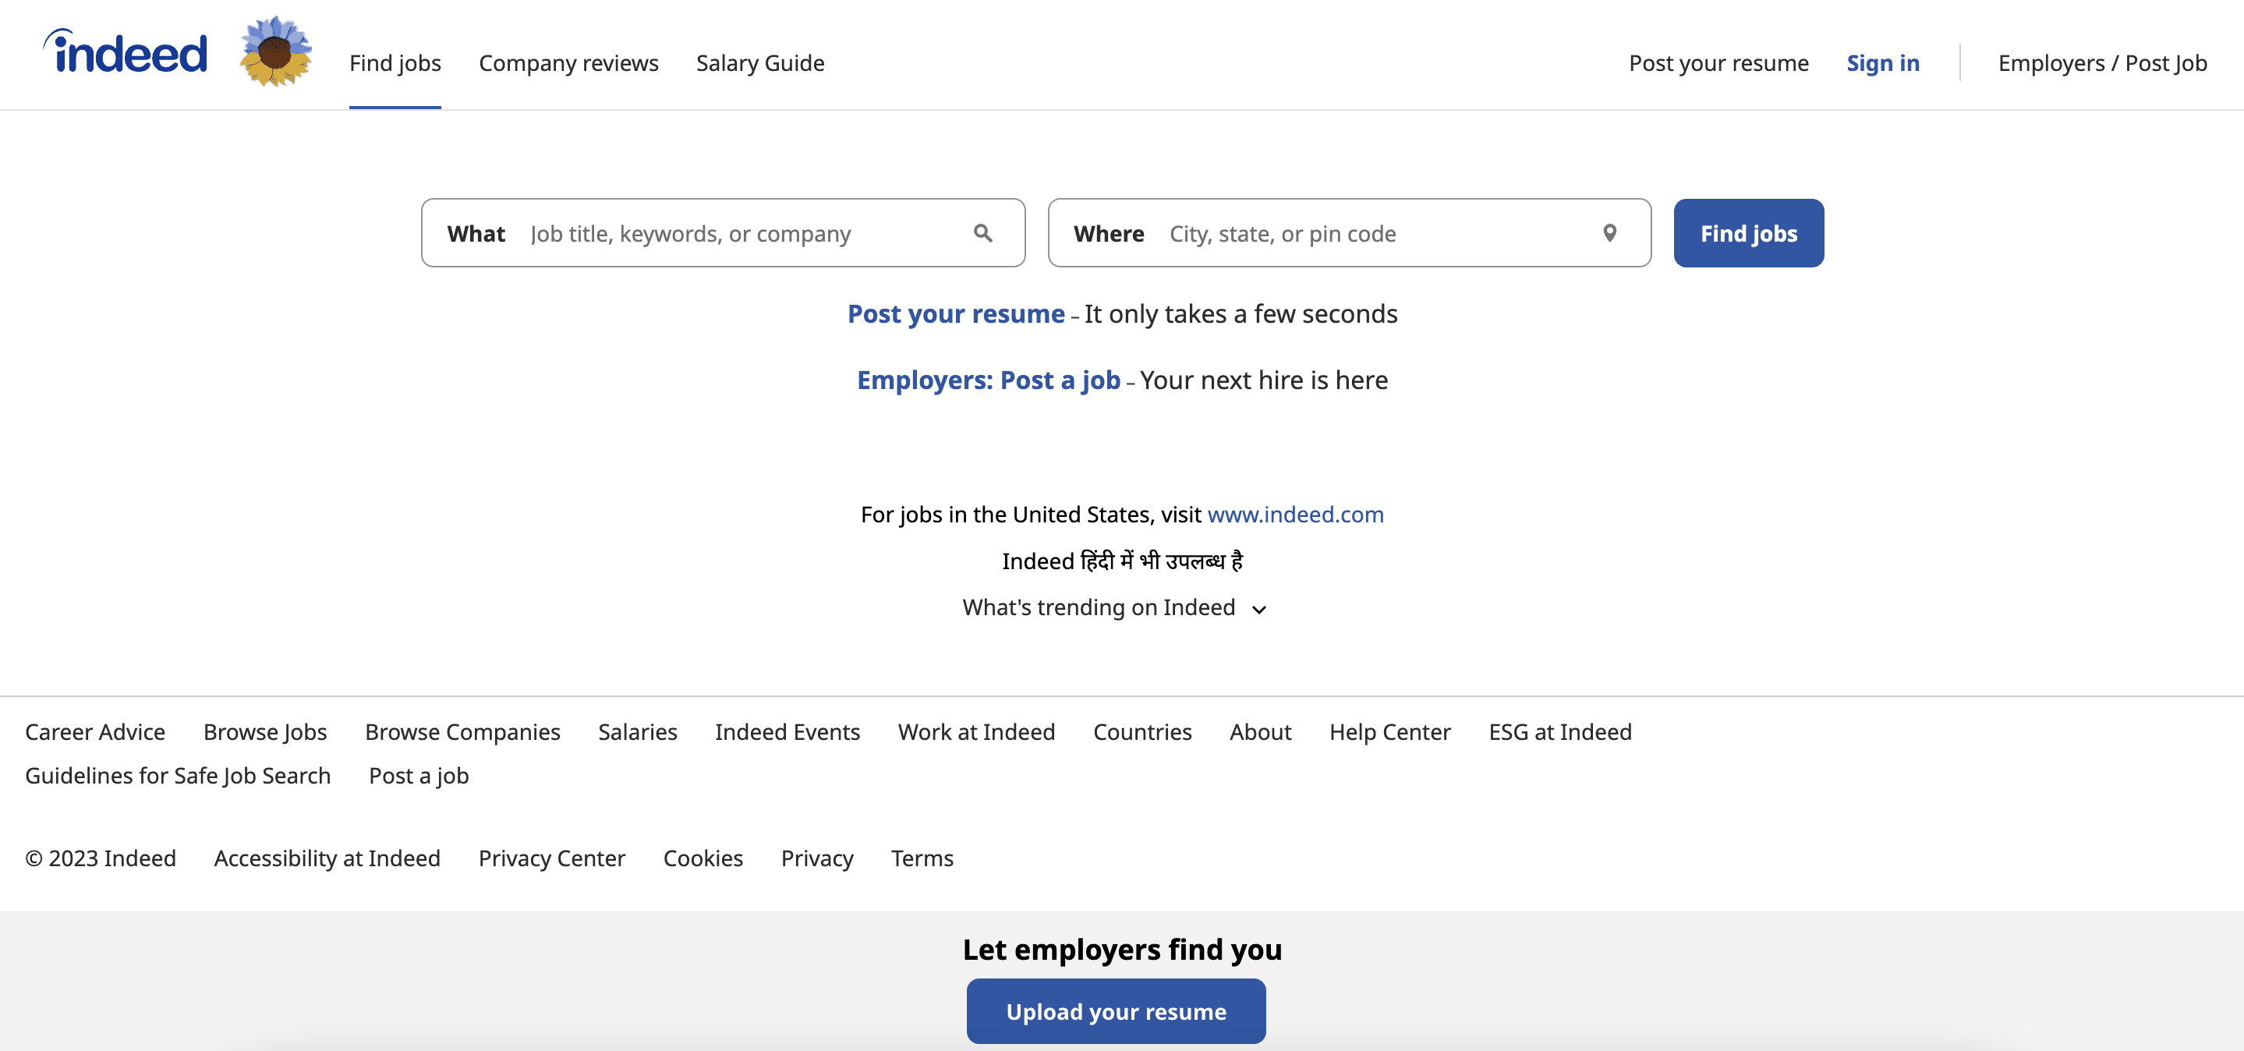Click the Privacy Center footer link
Viewport: 2244px width, 1051px height.
[x=551, y=858]
